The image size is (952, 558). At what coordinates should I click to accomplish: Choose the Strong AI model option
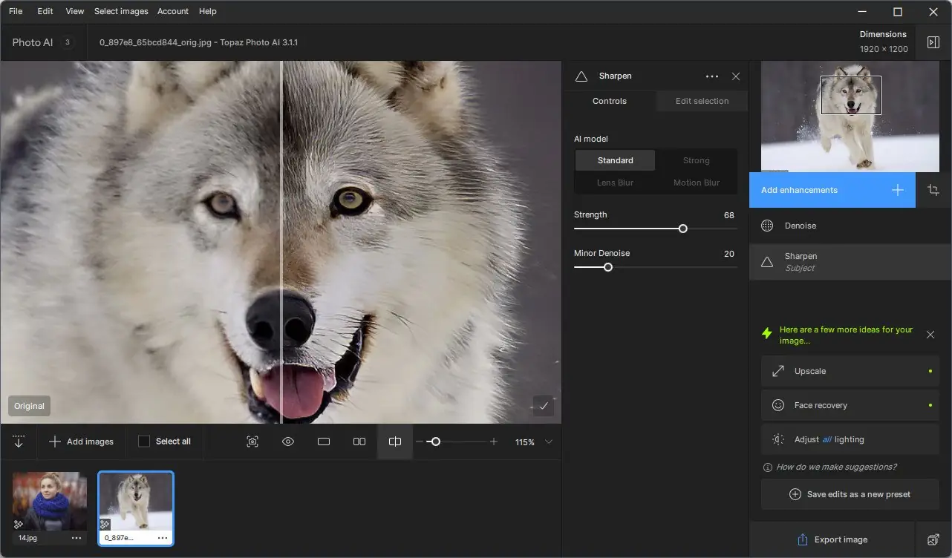696,160
